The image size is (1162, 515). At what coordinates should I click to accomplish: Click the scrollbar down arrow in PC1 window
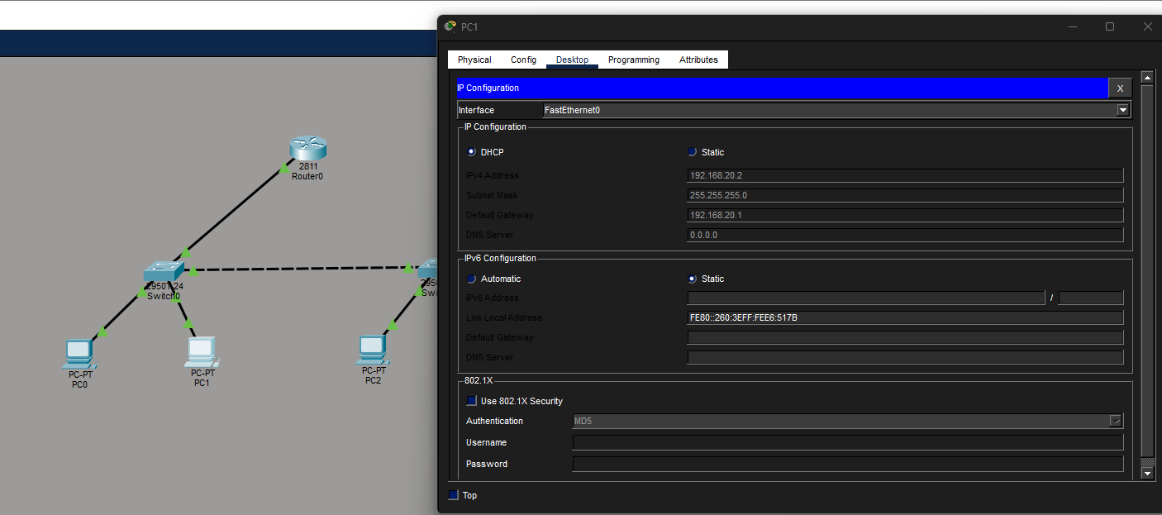(x=1147, y=473)
